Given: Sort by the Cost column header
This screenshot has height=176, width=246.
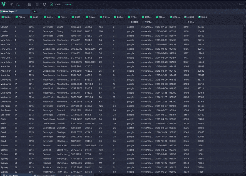Looking at the screenshot, I should (77, 17).
